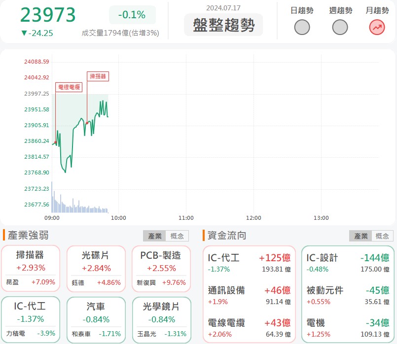Screen dimensions: 397x344
Task: Select IC-設計 -144億 fund outflow row
Action: pos(348,263)
